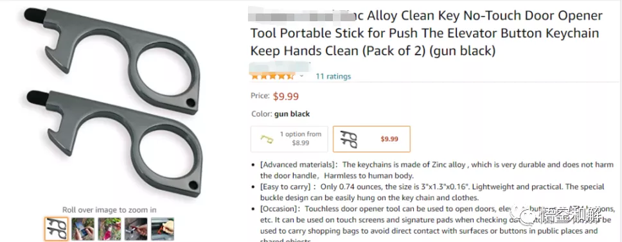Click the gun black opener swatch icon
Screen dimensions: 622x242
coord(349,139)
